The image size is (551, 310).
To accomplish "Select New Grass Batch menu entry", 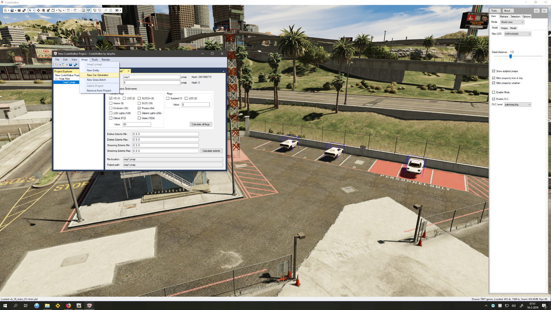I will pos(99,80).
